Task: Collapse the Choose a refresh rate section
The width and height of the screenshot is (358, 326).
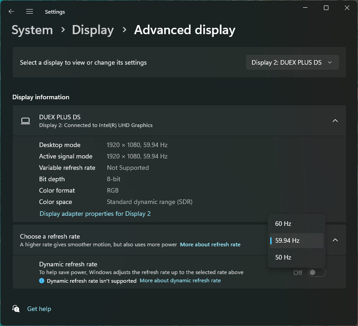Action: pos(335,240)
